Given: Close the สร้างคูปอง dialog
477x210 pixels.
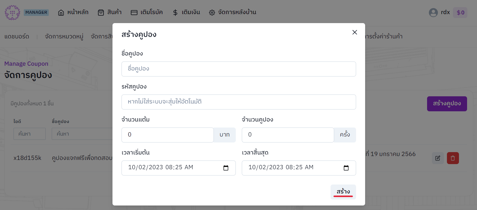Looking at the screenshot, I should click(x=355, y=32).
